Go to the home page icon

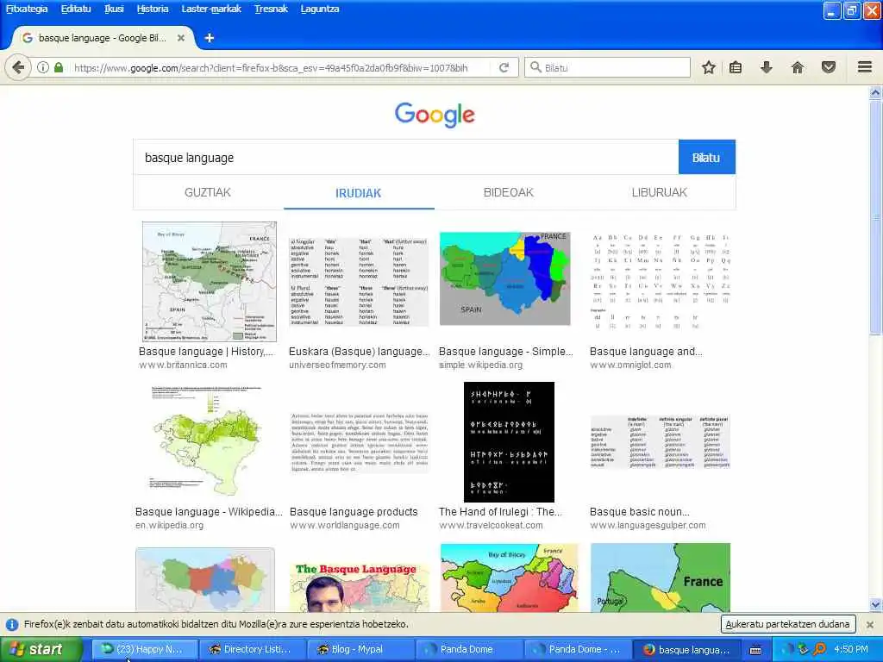pos(798,68)
